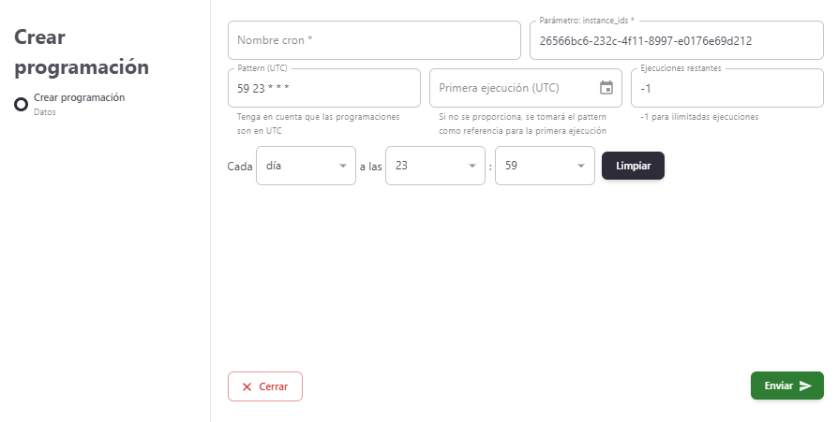Open the minute select showing 59
838x422 pixels.
tap(535, 166)
